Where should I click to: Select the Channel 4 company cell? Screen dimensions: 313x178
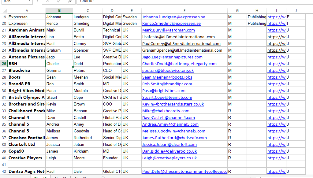pyautogui.click(x=27, y=117)
